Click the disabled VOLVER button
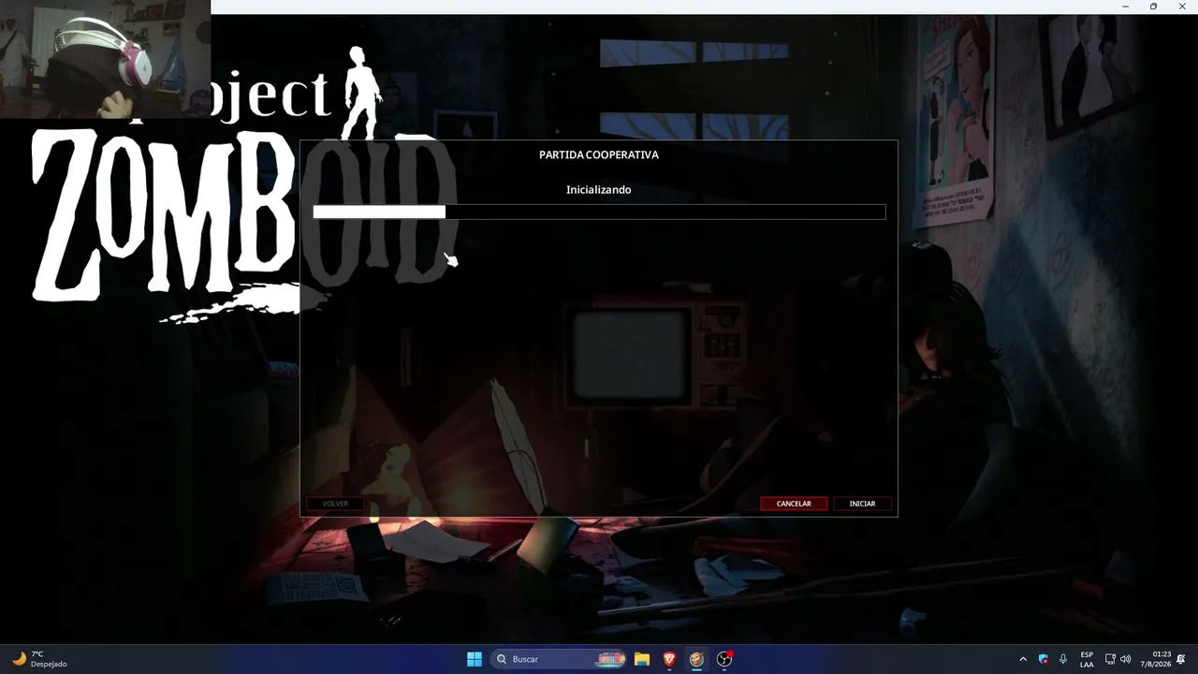This screenshot has width=1198, height=674. pos(335,504)
